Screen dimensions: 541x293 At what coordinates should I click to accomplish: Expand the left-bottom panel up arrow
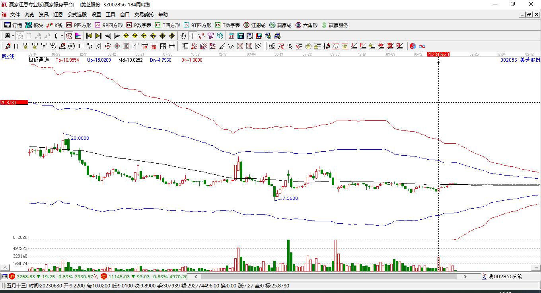5,268
